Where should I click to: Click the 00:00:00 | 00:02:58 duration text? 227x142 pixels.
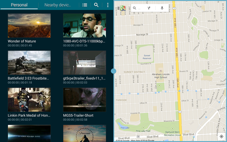(75, 120)
